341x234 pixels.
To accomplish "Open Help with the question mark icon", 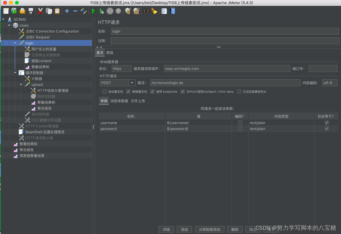I will [173, 11].
